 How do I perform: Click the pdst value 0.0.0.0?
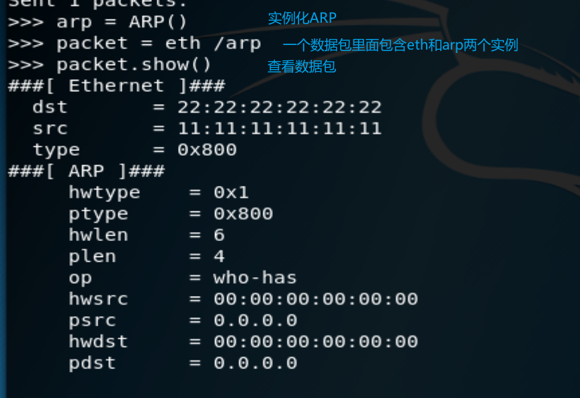tap(255, 363)
